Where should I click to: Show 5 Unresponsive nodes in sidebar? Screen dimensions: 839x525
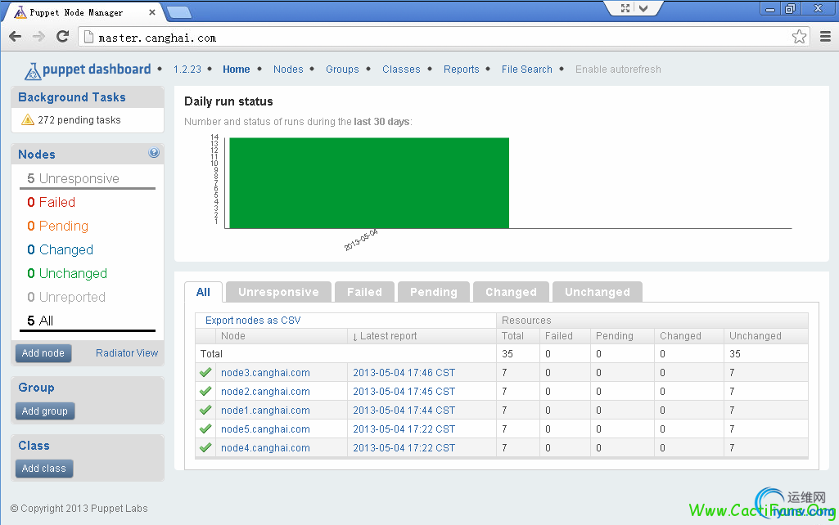point(74,178)
